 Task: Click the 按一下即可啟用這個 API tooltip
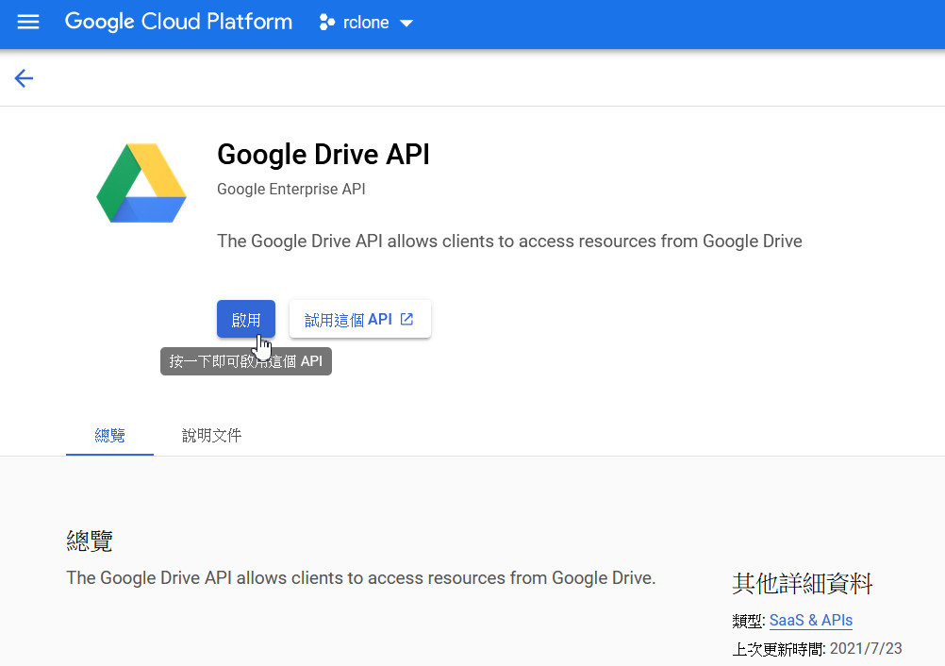(245, 361)
